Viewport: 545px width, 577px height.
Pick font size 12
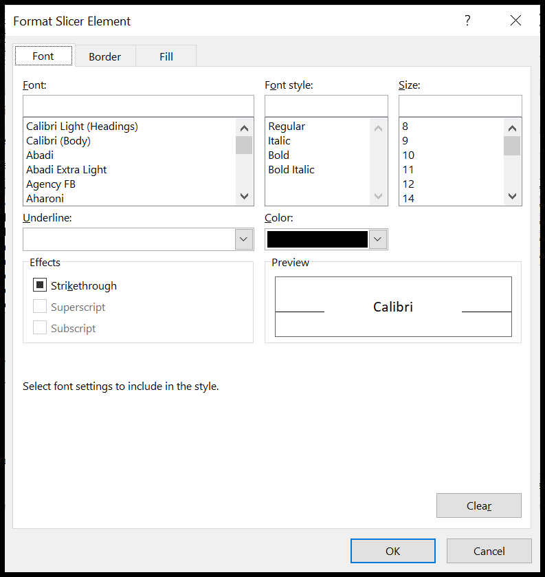tap(408, 184)
